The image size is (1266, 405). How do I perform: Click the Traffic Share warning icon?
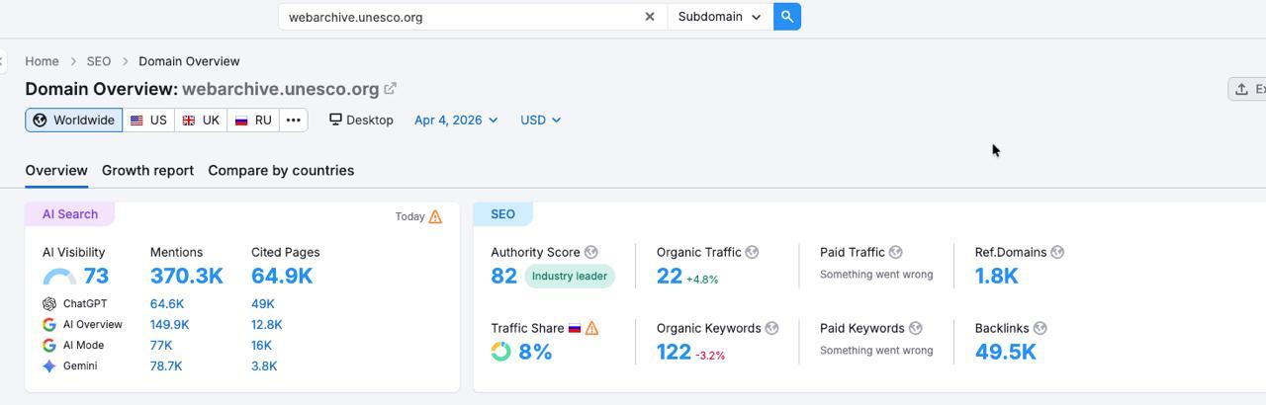[x=592, y=328]
